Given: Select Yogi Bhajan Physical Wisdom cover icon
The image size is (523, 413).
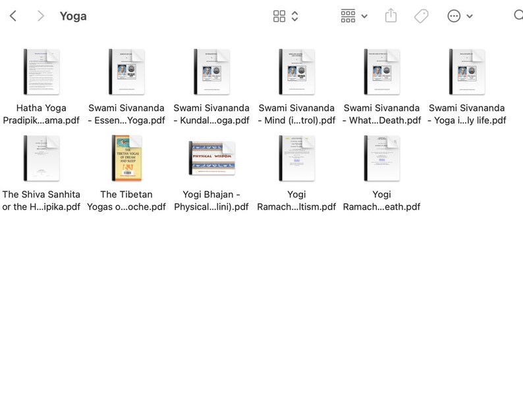Looking at the screenshot, I should pyautogui.click(x=212, y=158).
